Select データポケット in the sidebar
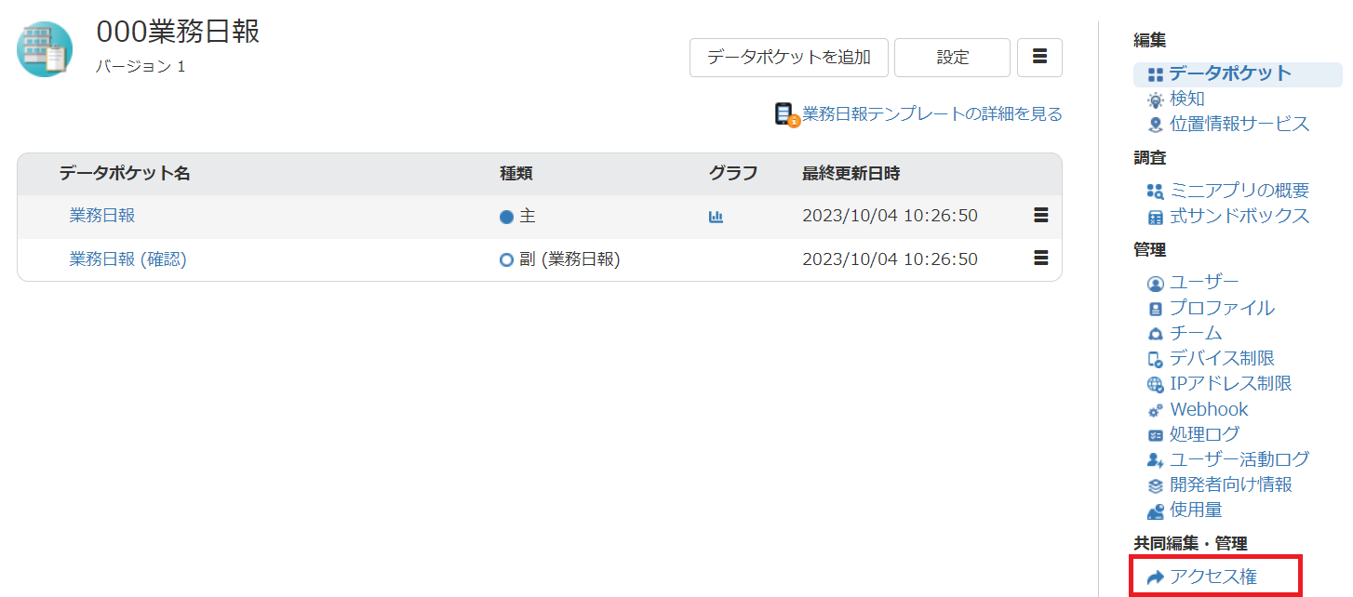 coord(1230,73)
